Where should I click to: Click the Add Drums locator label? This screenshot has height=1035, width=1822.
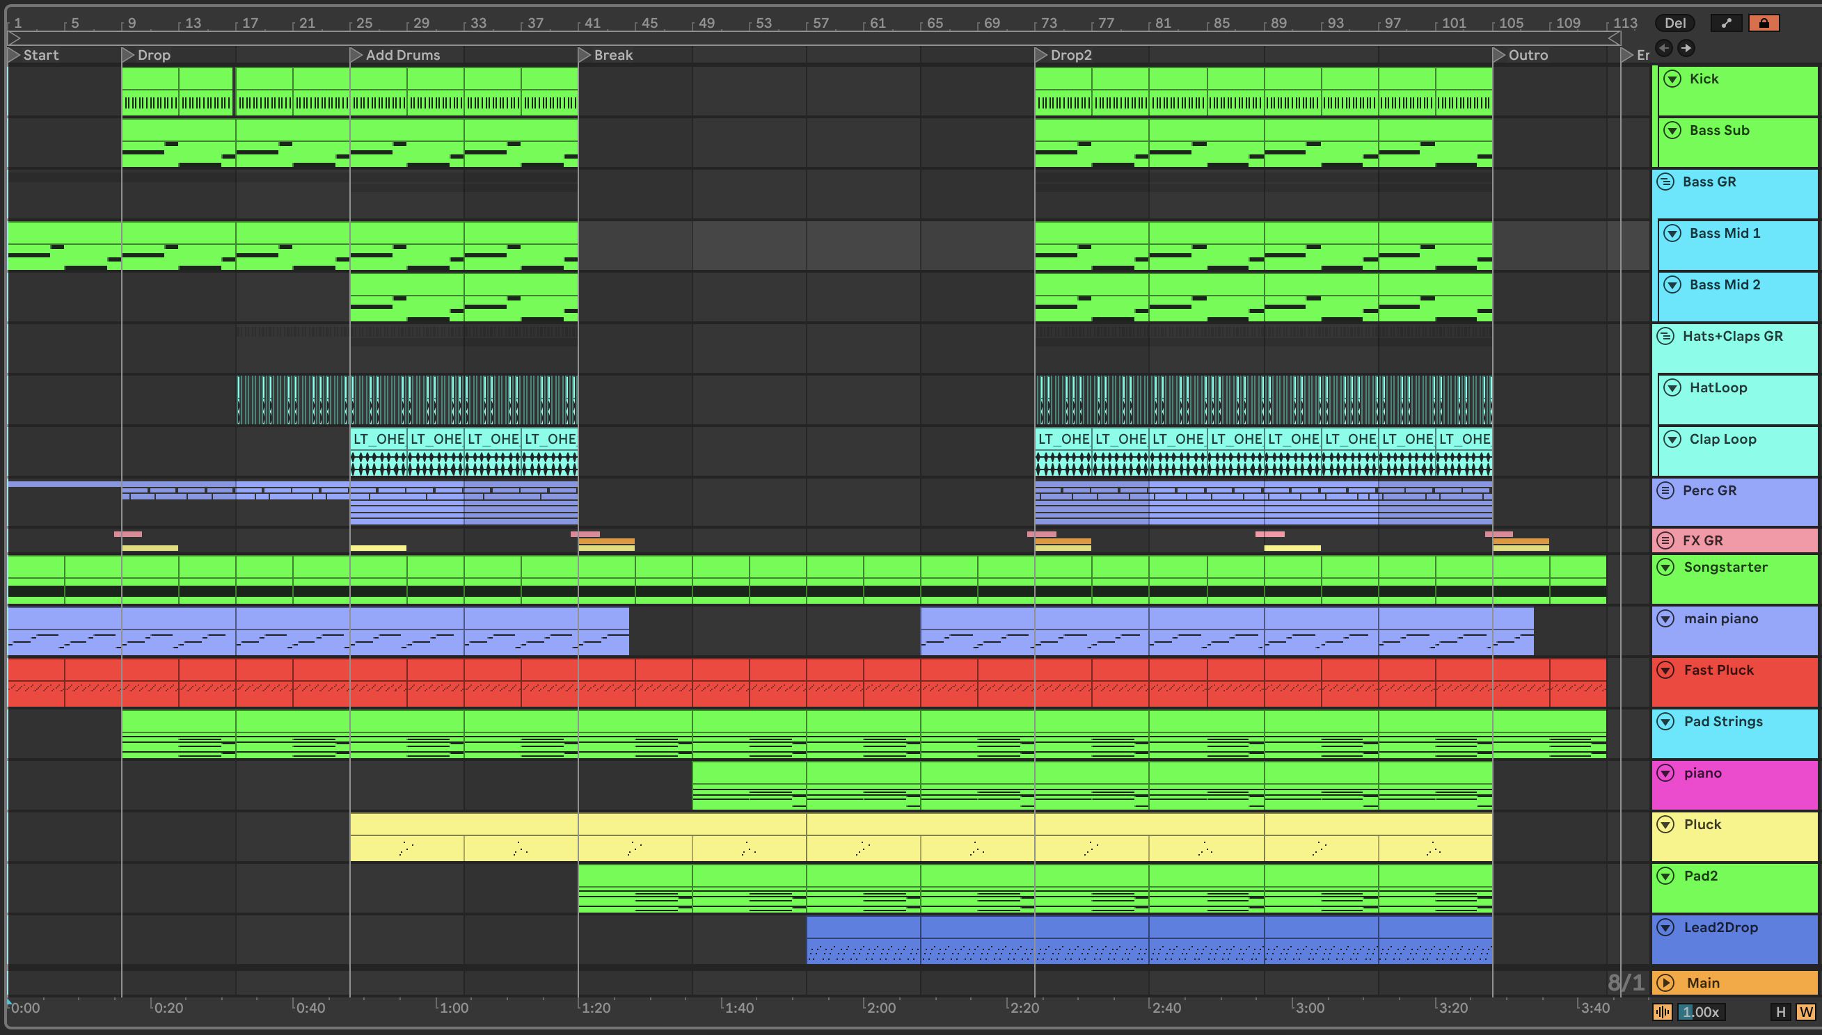(402, 55)
